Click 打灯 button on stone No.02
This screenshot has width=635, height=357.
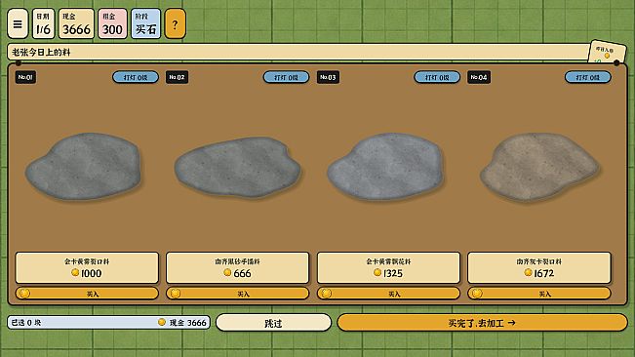click(287, 77)
